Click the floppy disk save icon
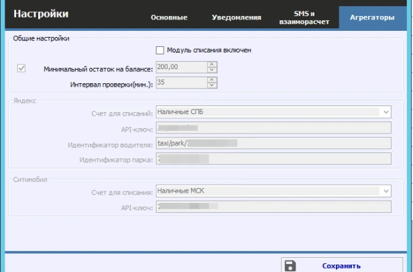The height and width of the screenshot is (272, 413). (290, 265)
